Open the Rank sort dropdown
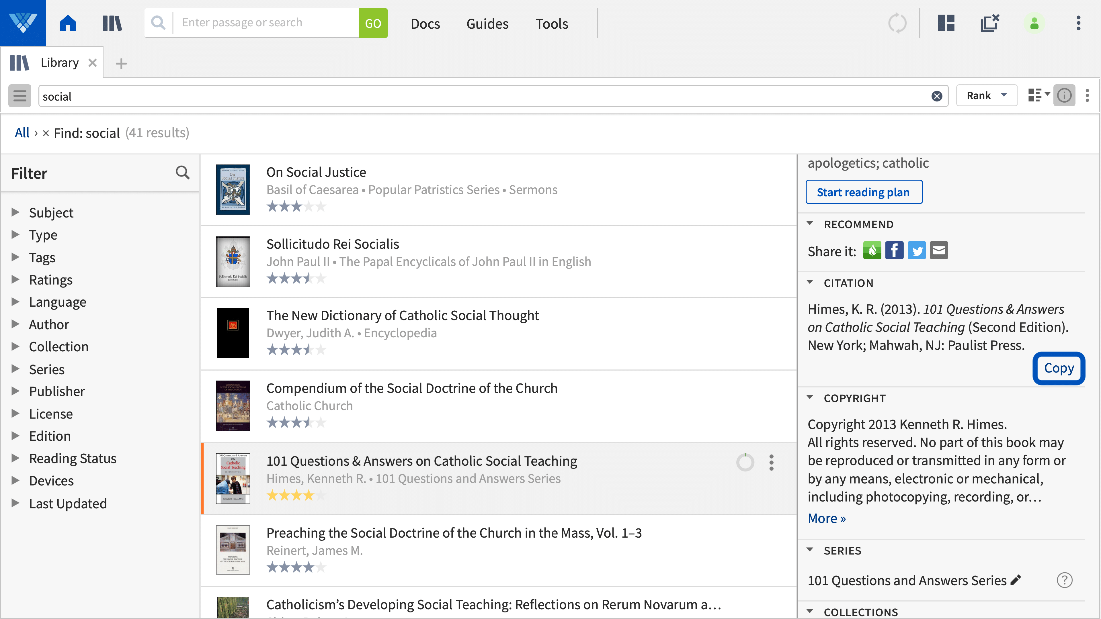Image resolution: width=1101 pixels, height=619 pixels. (986, 95)
